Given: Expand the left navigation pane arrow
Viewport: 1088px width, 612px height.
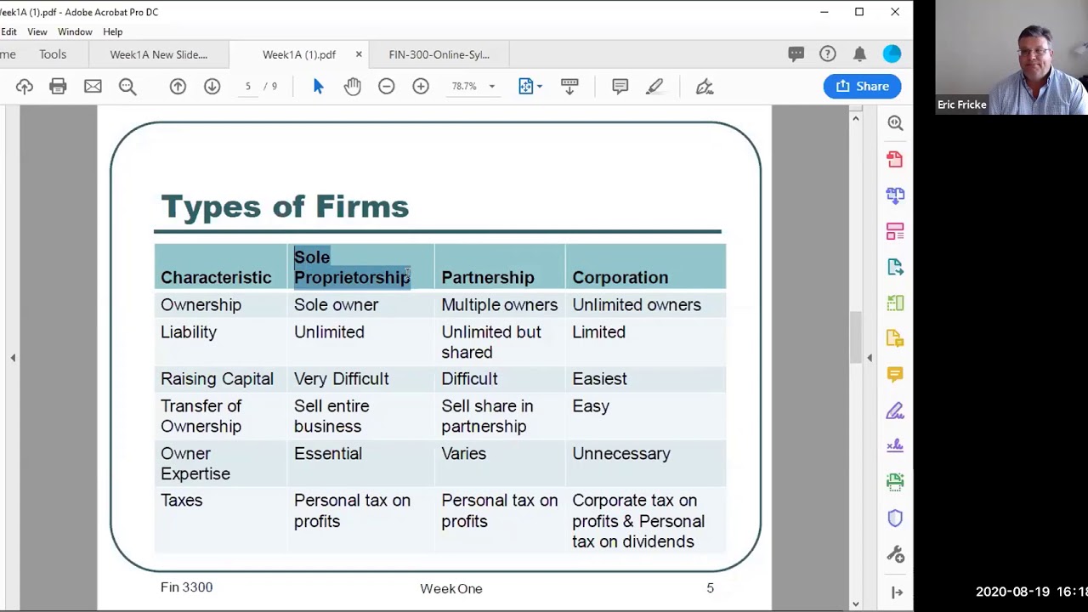Looking at the screenshot, I should tap(13, 358).
